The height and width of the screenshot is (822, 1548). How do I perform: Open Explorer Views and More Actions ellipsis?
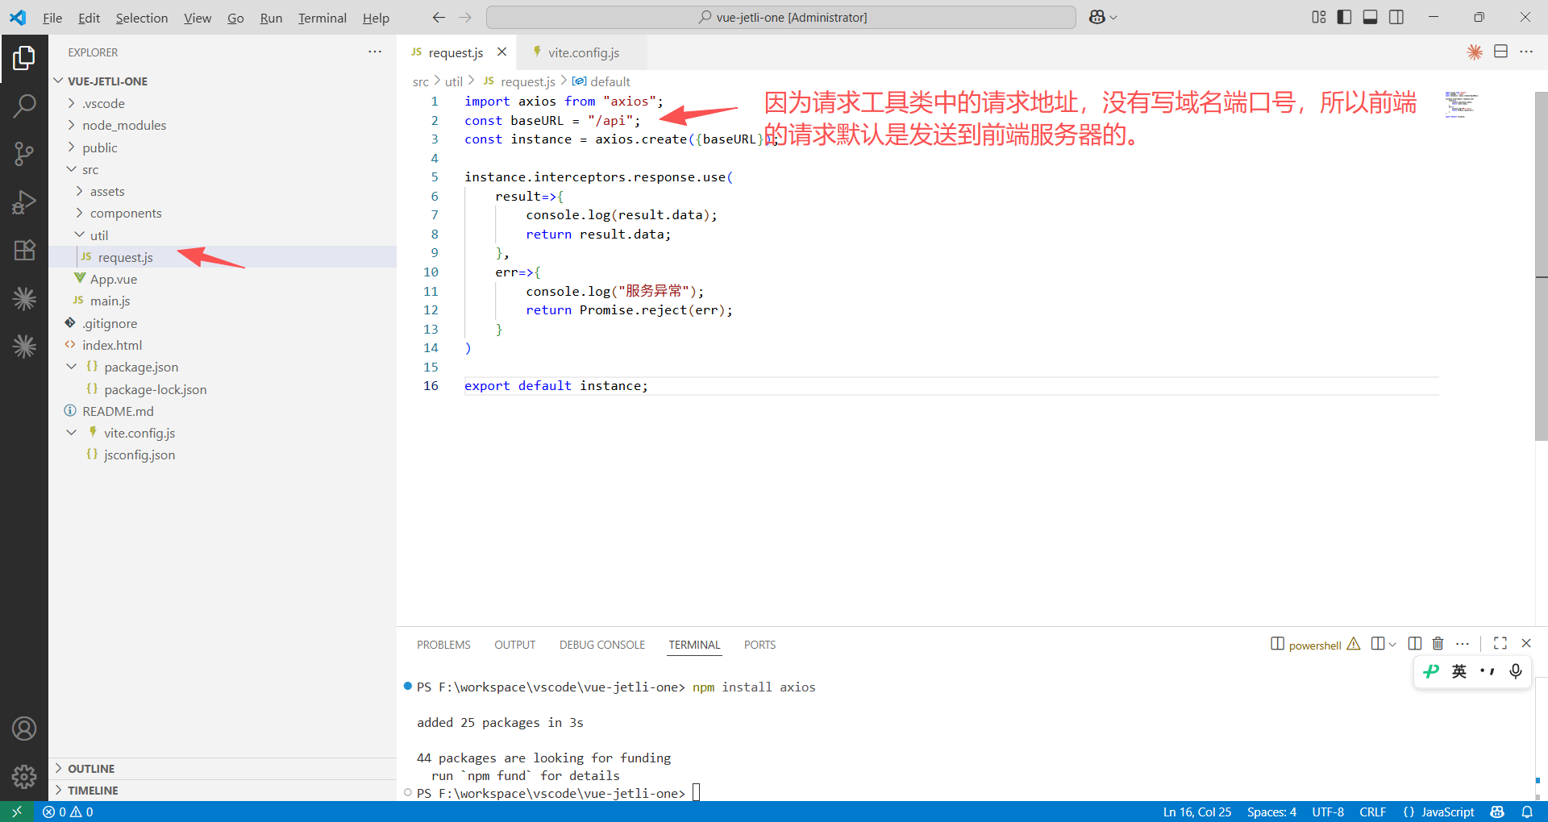(x=375, y=52)
